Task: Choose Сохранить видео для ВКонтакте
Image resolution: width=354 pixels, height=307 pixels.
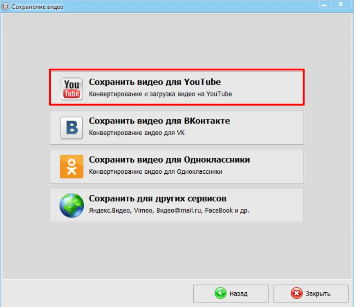Action: pos(177,127)
